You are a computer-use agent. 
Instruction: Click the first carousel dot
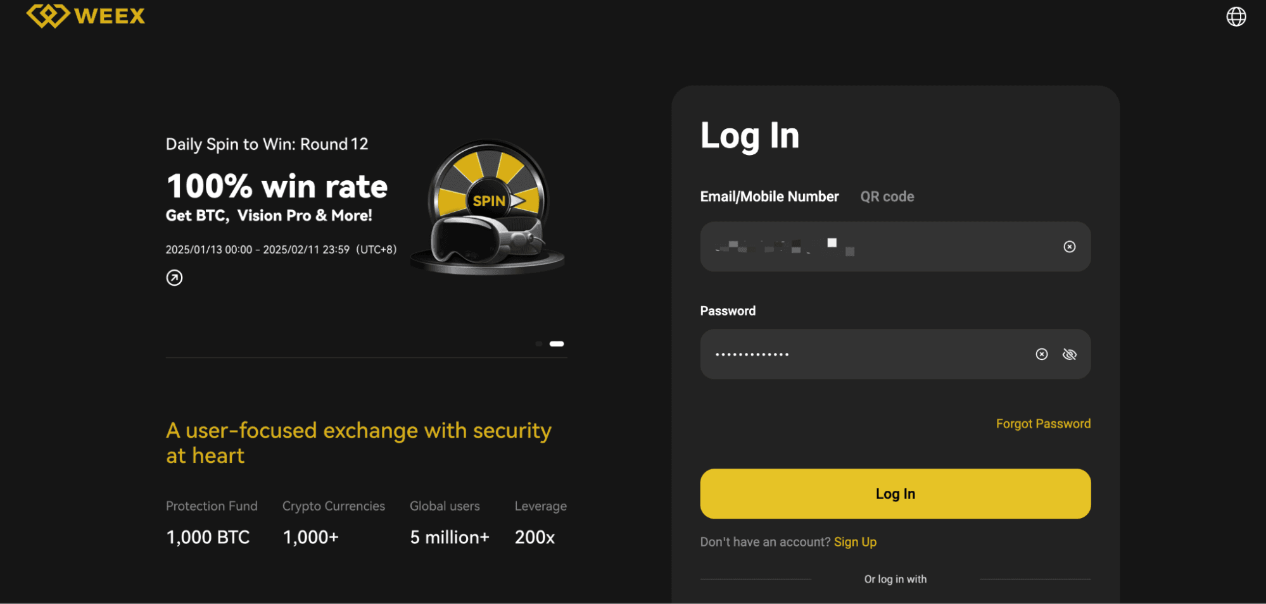click(538, 343)
